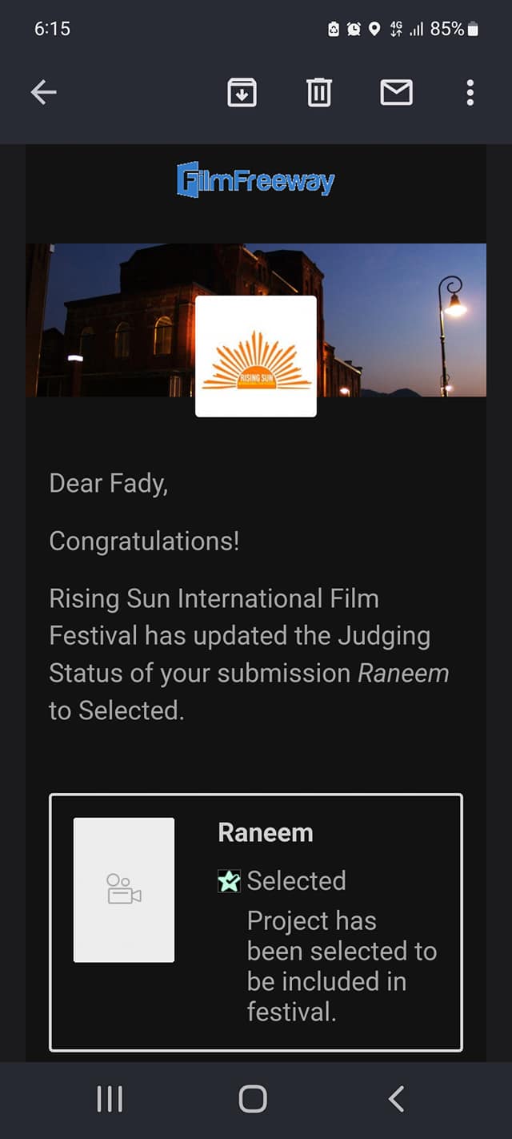The image size is (512, 1139).
Task: Tap the Selected status label
Action: [x=297, y=881]
